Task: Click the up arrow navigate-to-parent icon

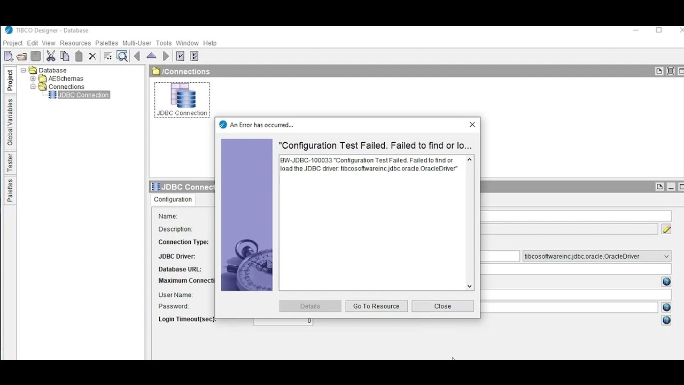Action: tap(151, 56)
